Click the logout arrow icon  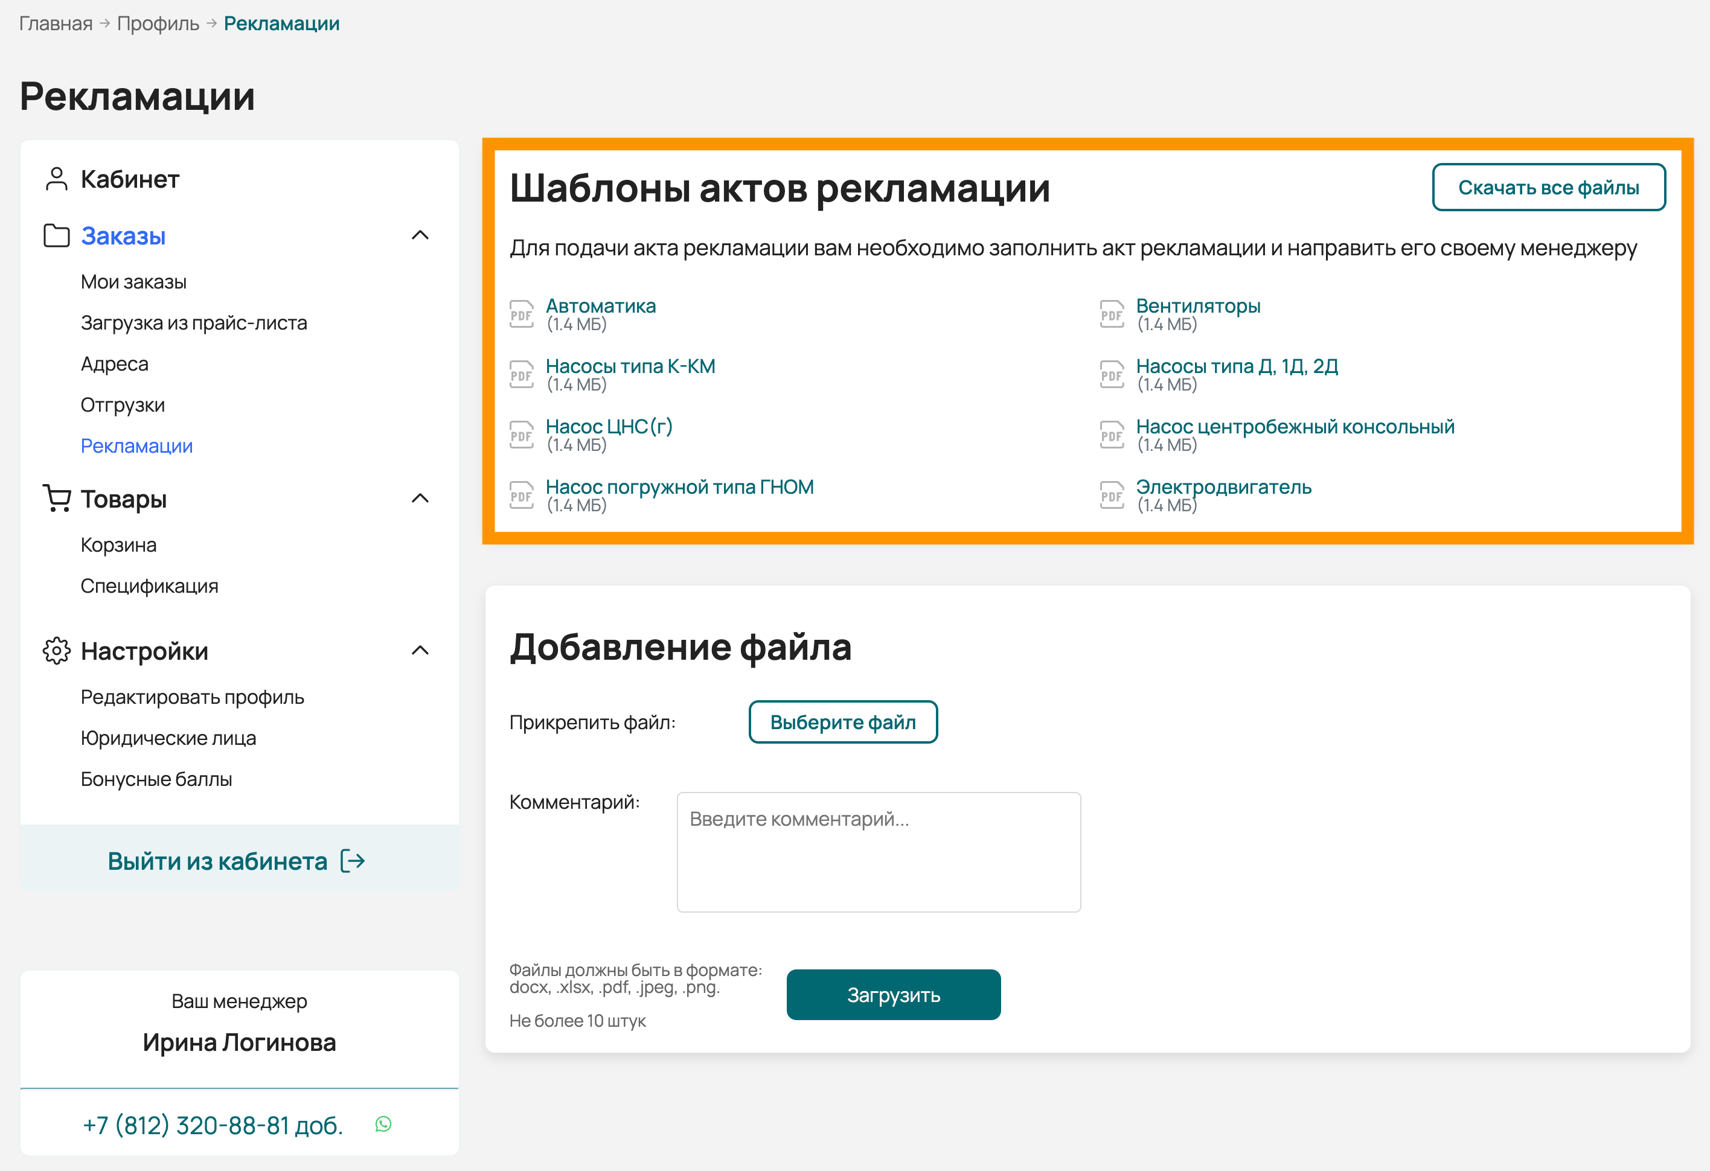tap(353, 861)
